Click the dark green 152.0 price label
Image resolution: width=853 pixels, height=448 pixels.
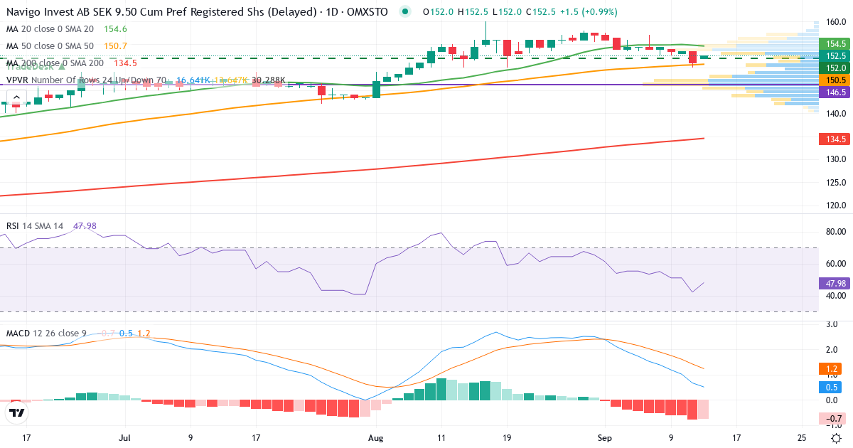(836, 68)
